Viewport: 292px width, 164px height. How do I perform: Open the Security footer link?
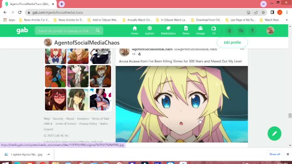58,119
